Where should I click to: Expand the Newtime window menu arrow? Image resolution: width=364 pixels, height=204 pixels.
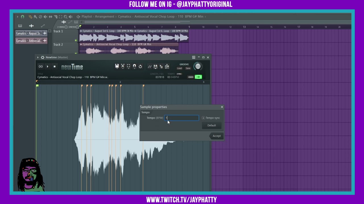38,57
